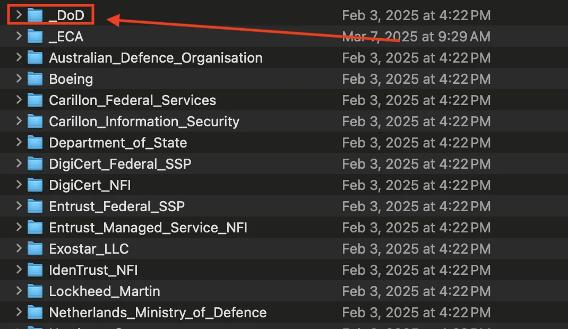Select the DigiCert_NFI folder name

(90, 185)
